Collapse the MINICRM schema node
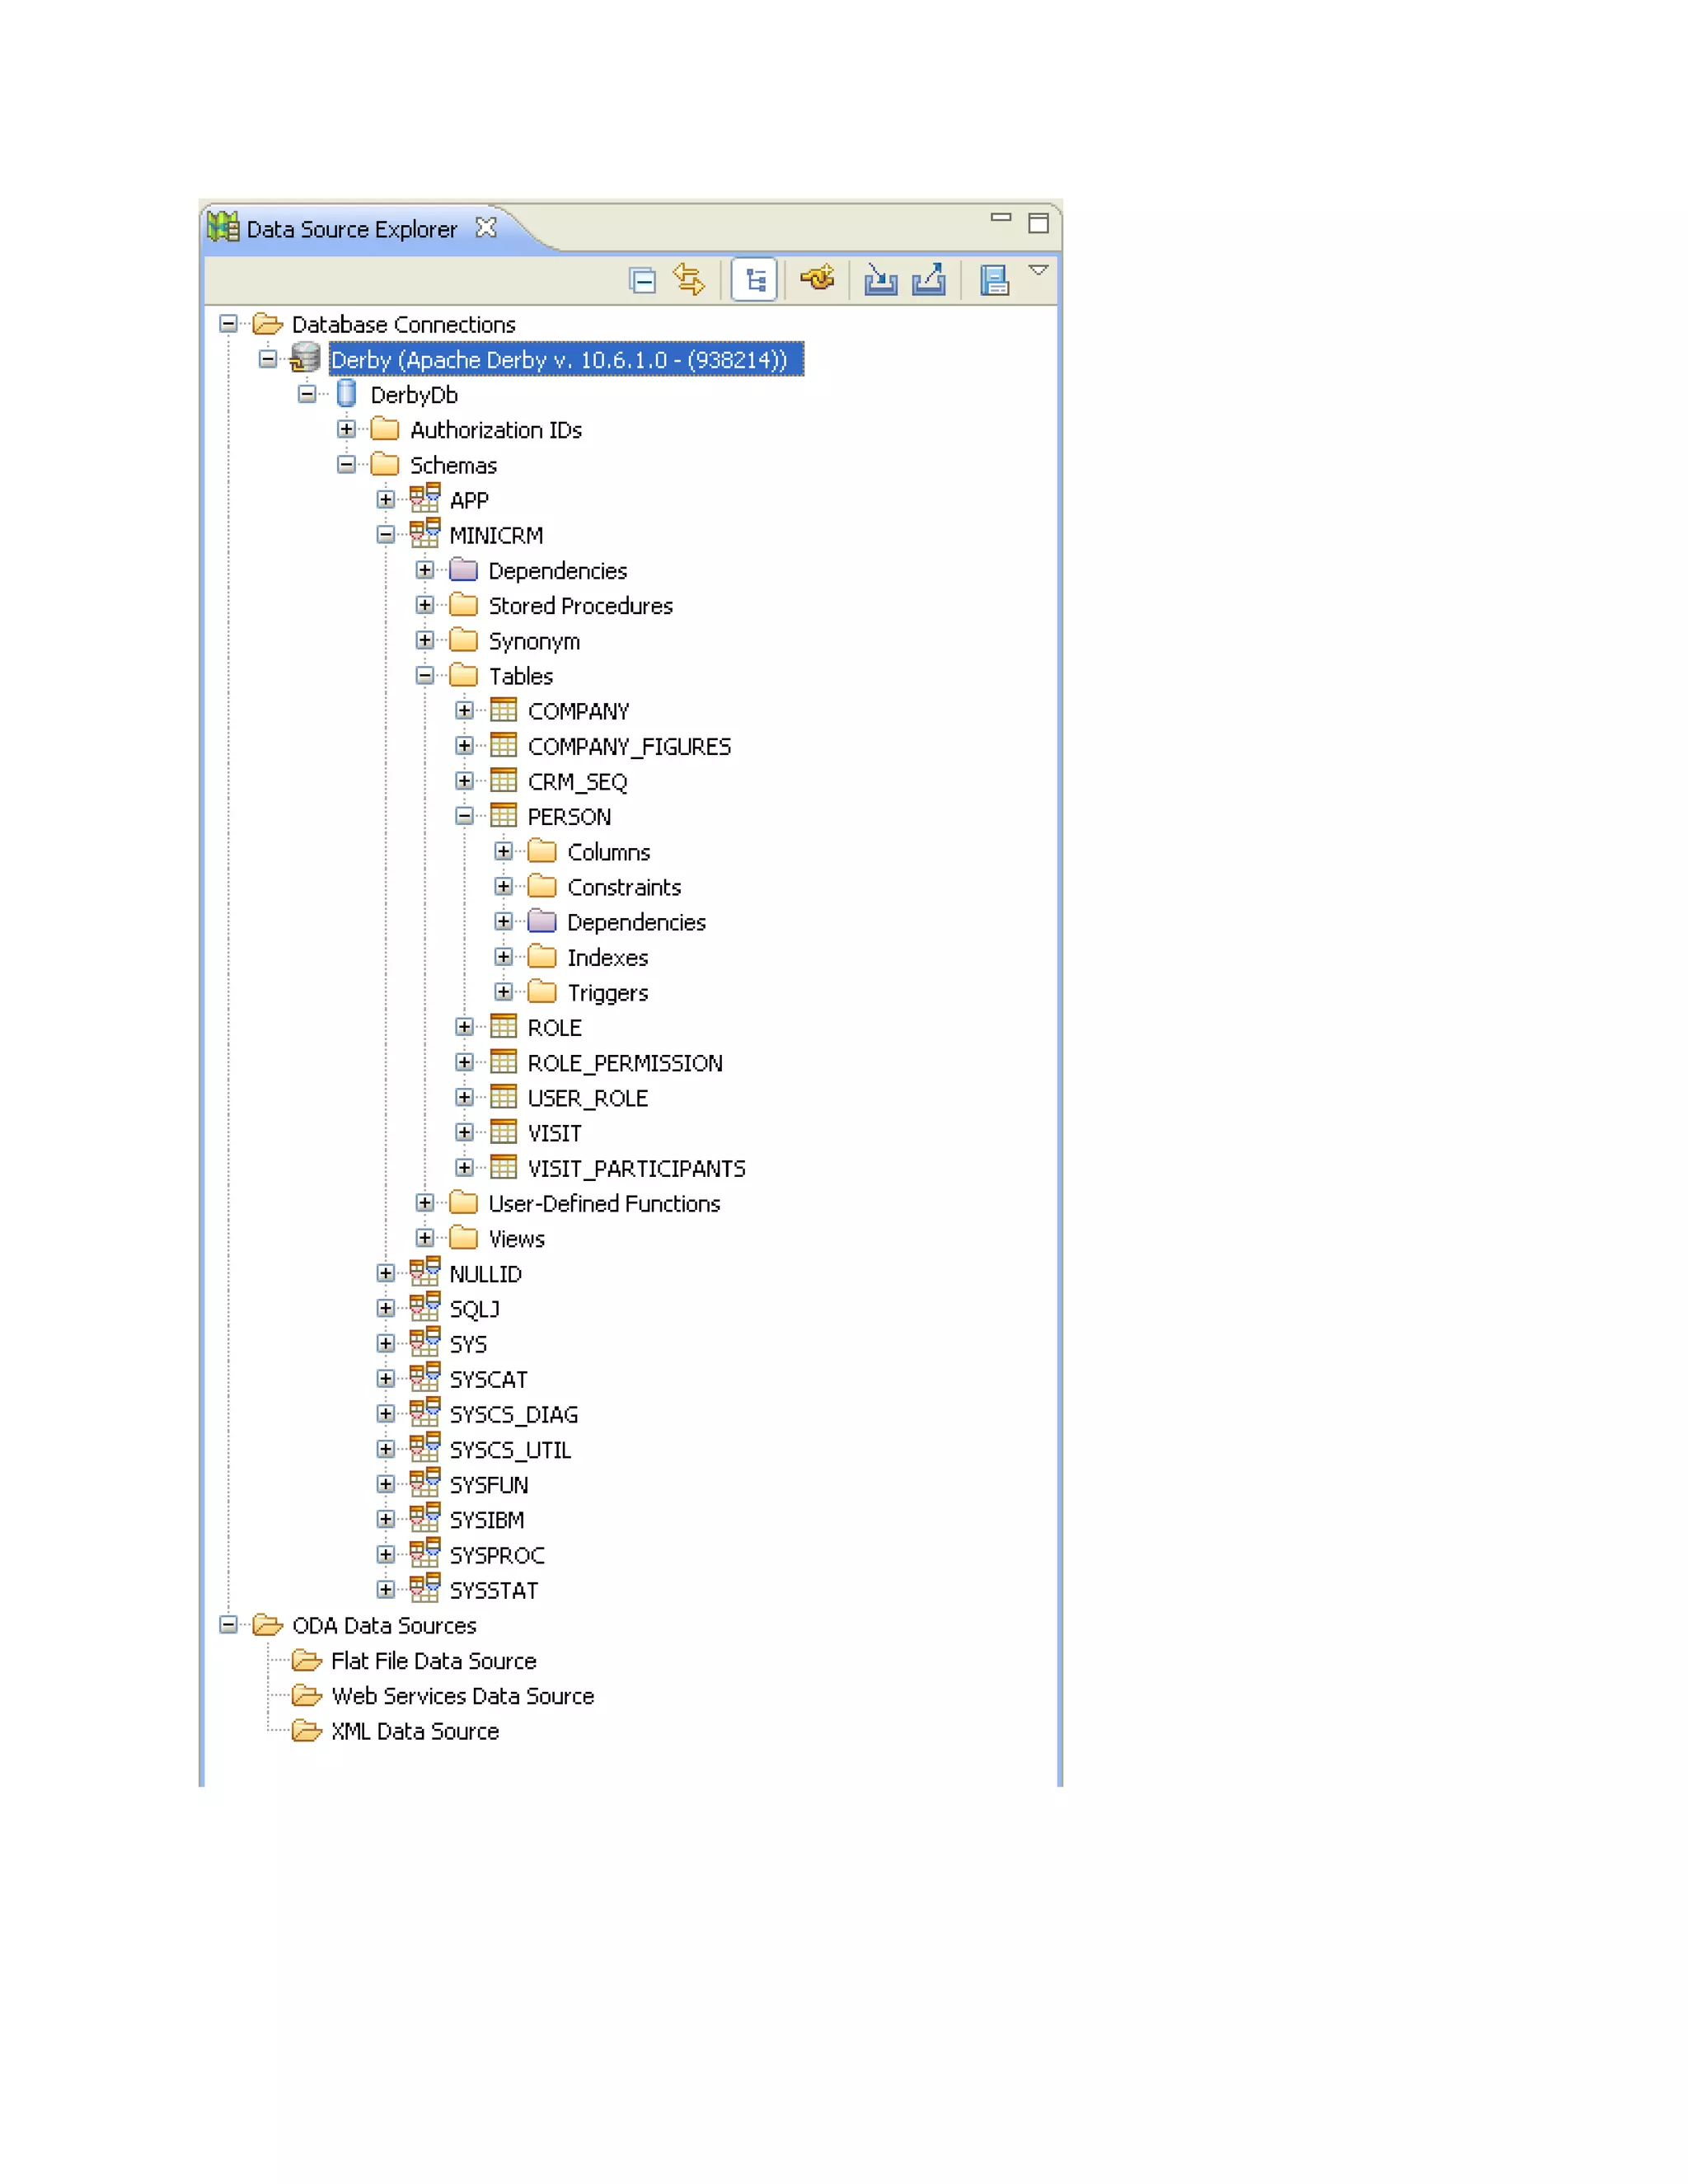This screenshot has width=1688, height=2184. tap(385, 535)
